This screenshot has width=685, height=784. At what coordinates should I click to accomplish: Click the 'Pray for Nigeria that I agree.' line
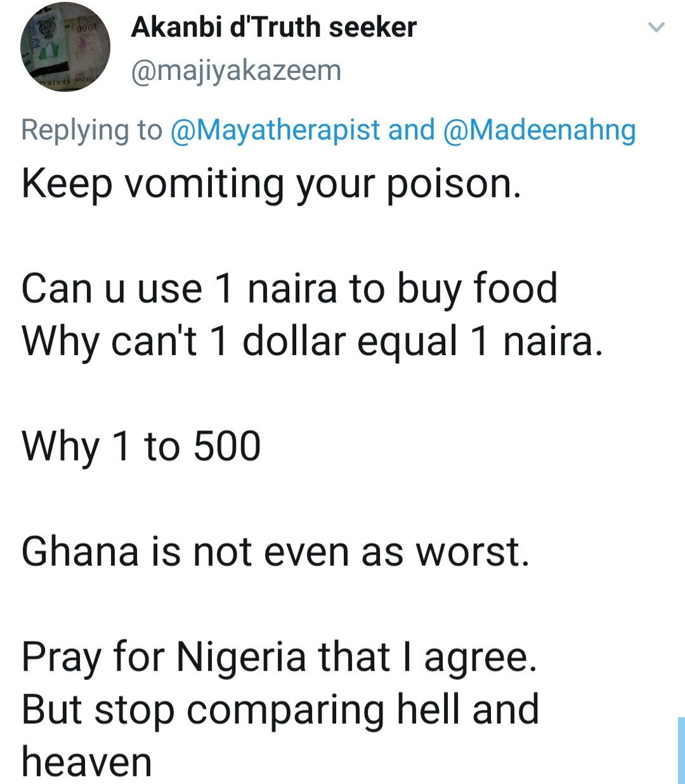[x=279, y=657]
